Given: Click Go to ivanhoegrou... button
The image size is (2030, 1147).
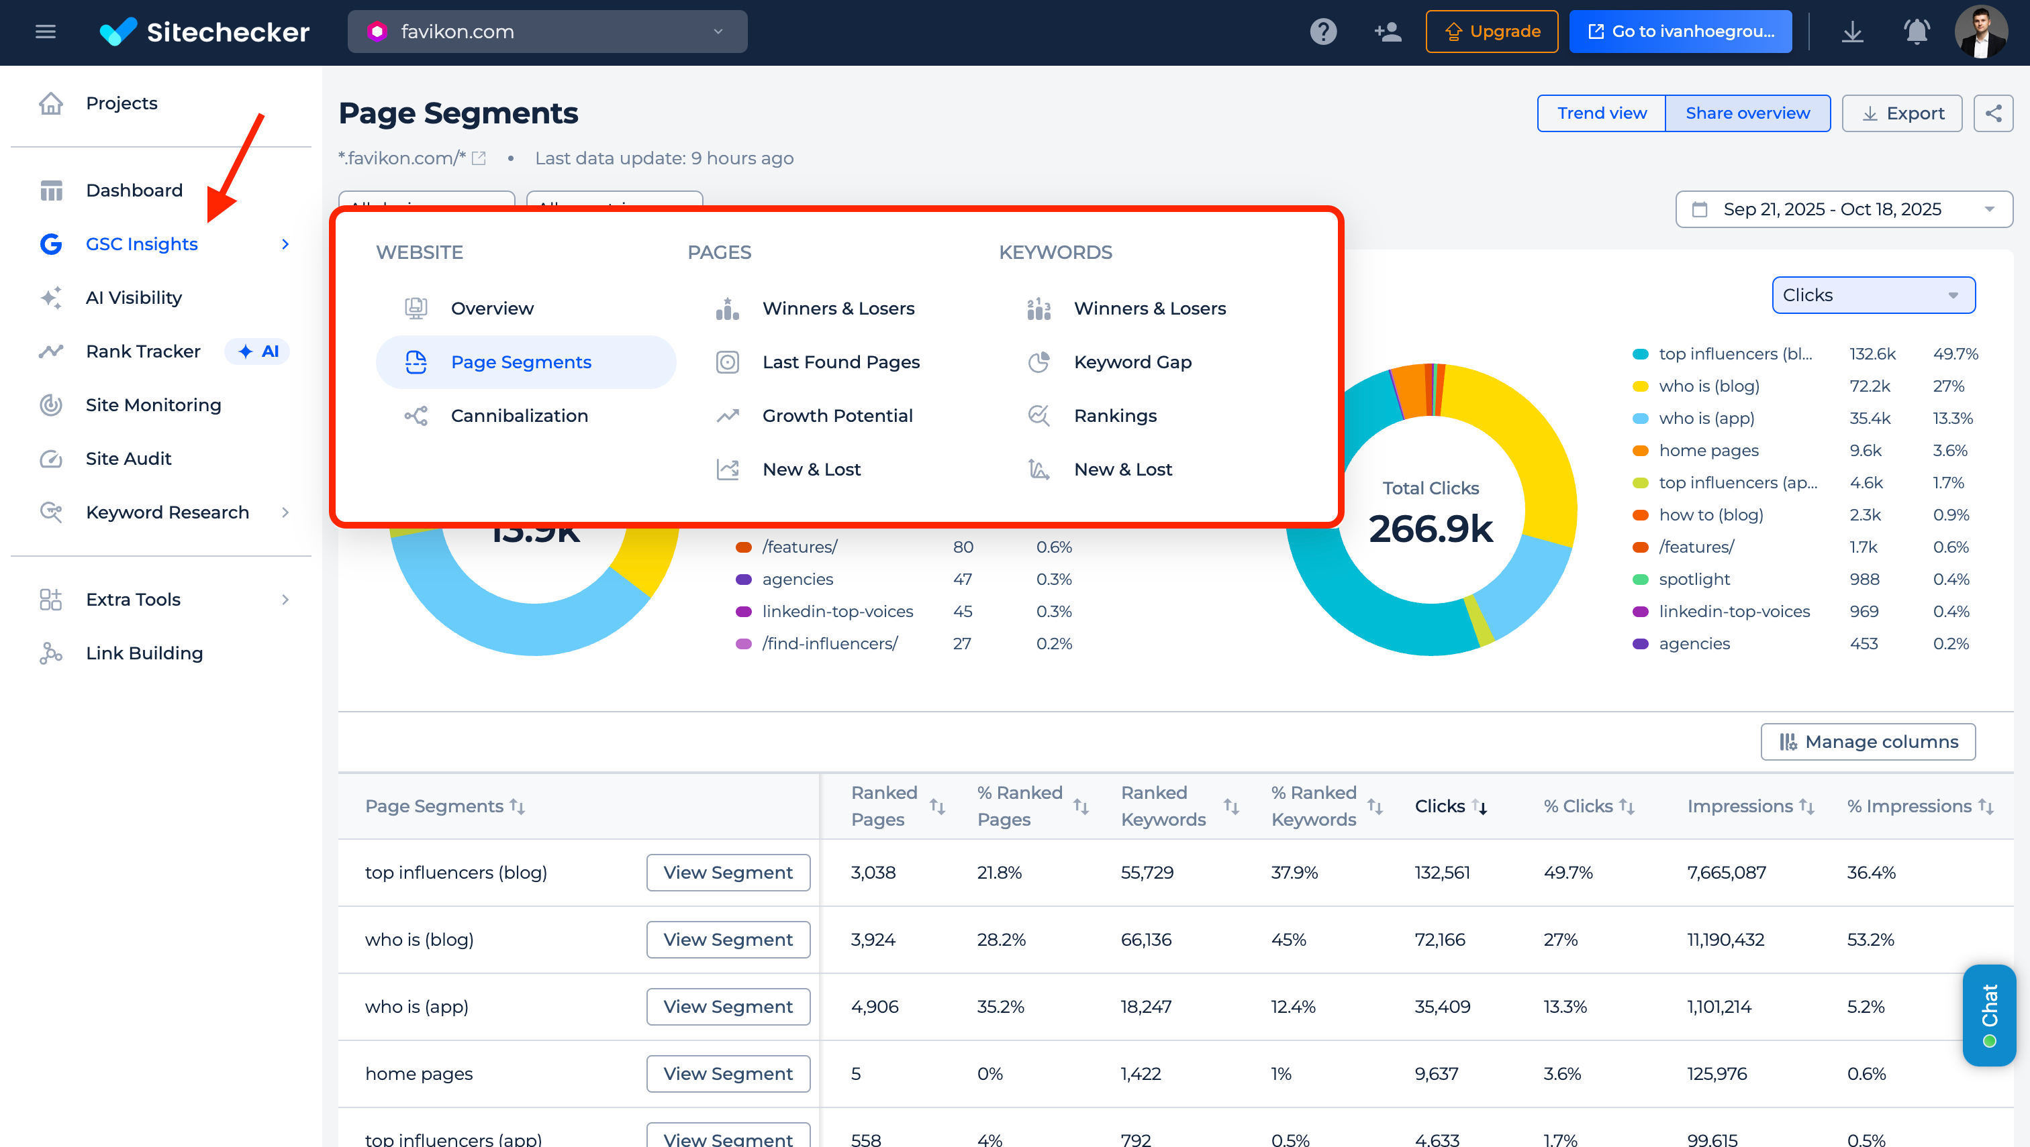Looking at the screenshot, I should 1680,32.
